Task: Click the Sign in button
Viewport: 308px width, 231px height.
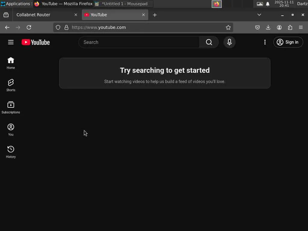Action: [x=288, y=42]
